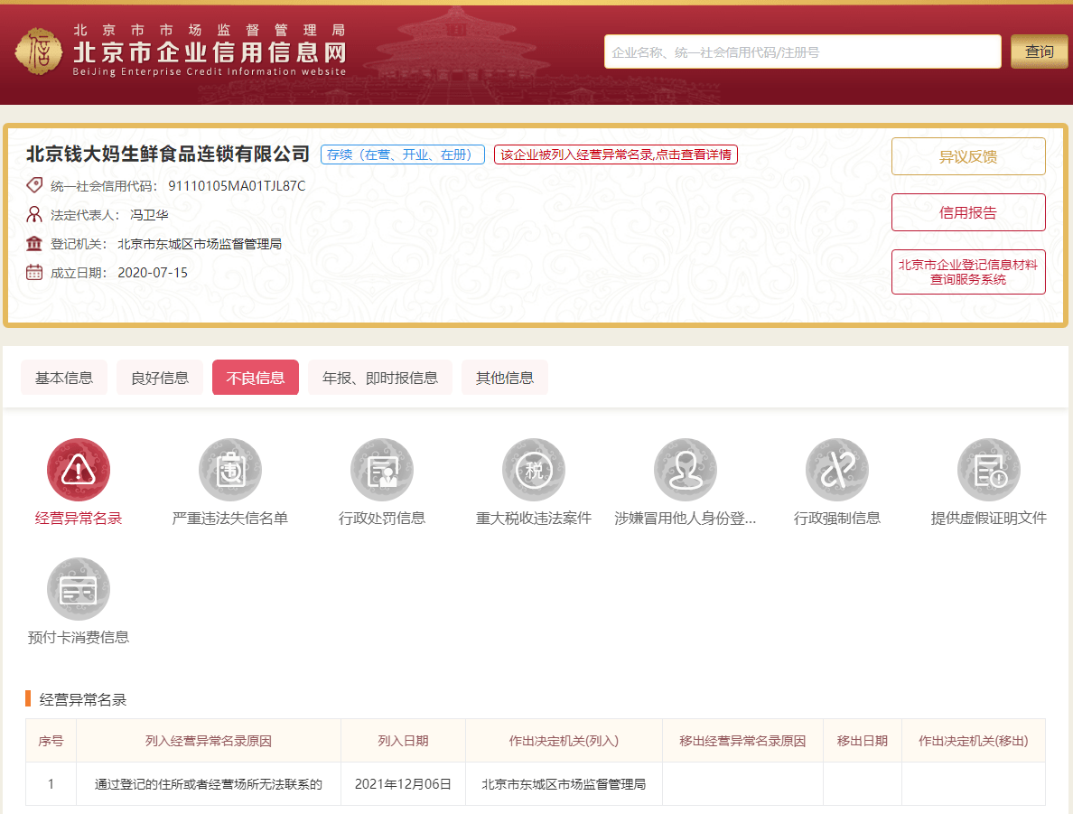The height and width of the screenshot is (814, 1073).
Task: Open the 经营异常名录 warning icon
Action: (79, 469)
